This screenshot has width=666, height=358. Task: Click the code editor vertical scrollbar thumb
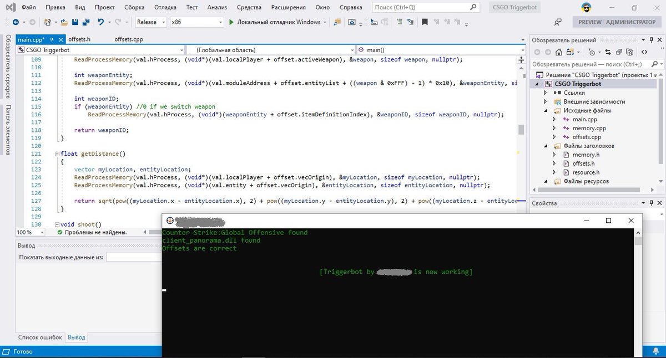pyautogui.click(x=521, y=130)
